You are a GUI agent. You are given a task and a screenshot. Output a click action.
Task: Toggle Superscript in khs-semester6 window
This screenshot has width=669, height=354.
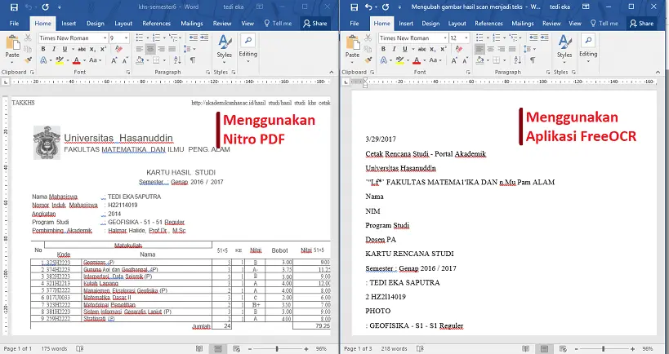click(103, 49)
